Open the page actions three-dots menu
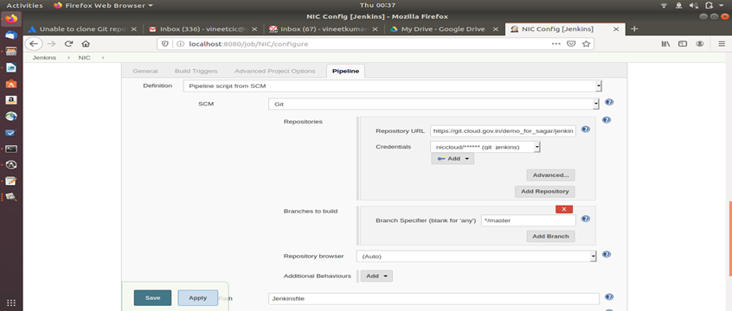The image size is (732, 311). 556,44
